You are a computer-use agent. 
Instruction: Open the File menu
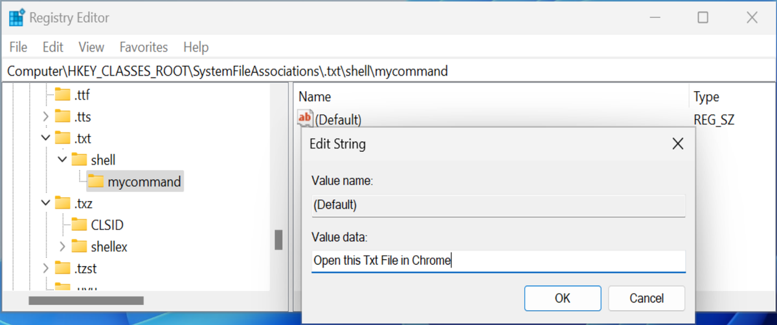tap(19, 47)
